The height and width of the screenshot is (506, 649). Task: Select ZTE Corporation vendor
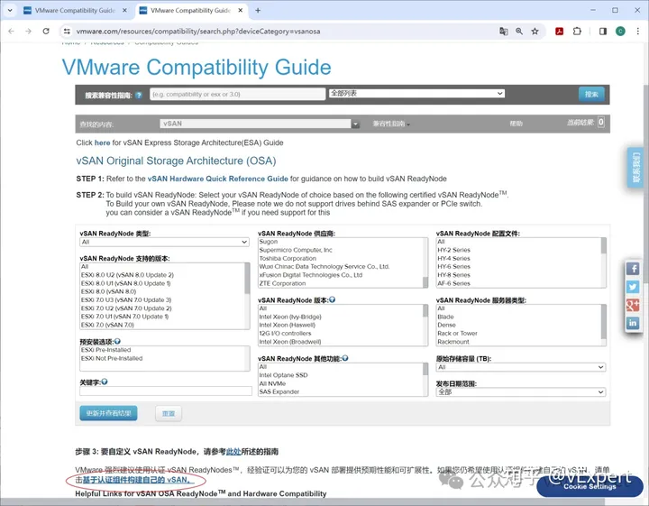pyautogui.click(x=282, y=283)
